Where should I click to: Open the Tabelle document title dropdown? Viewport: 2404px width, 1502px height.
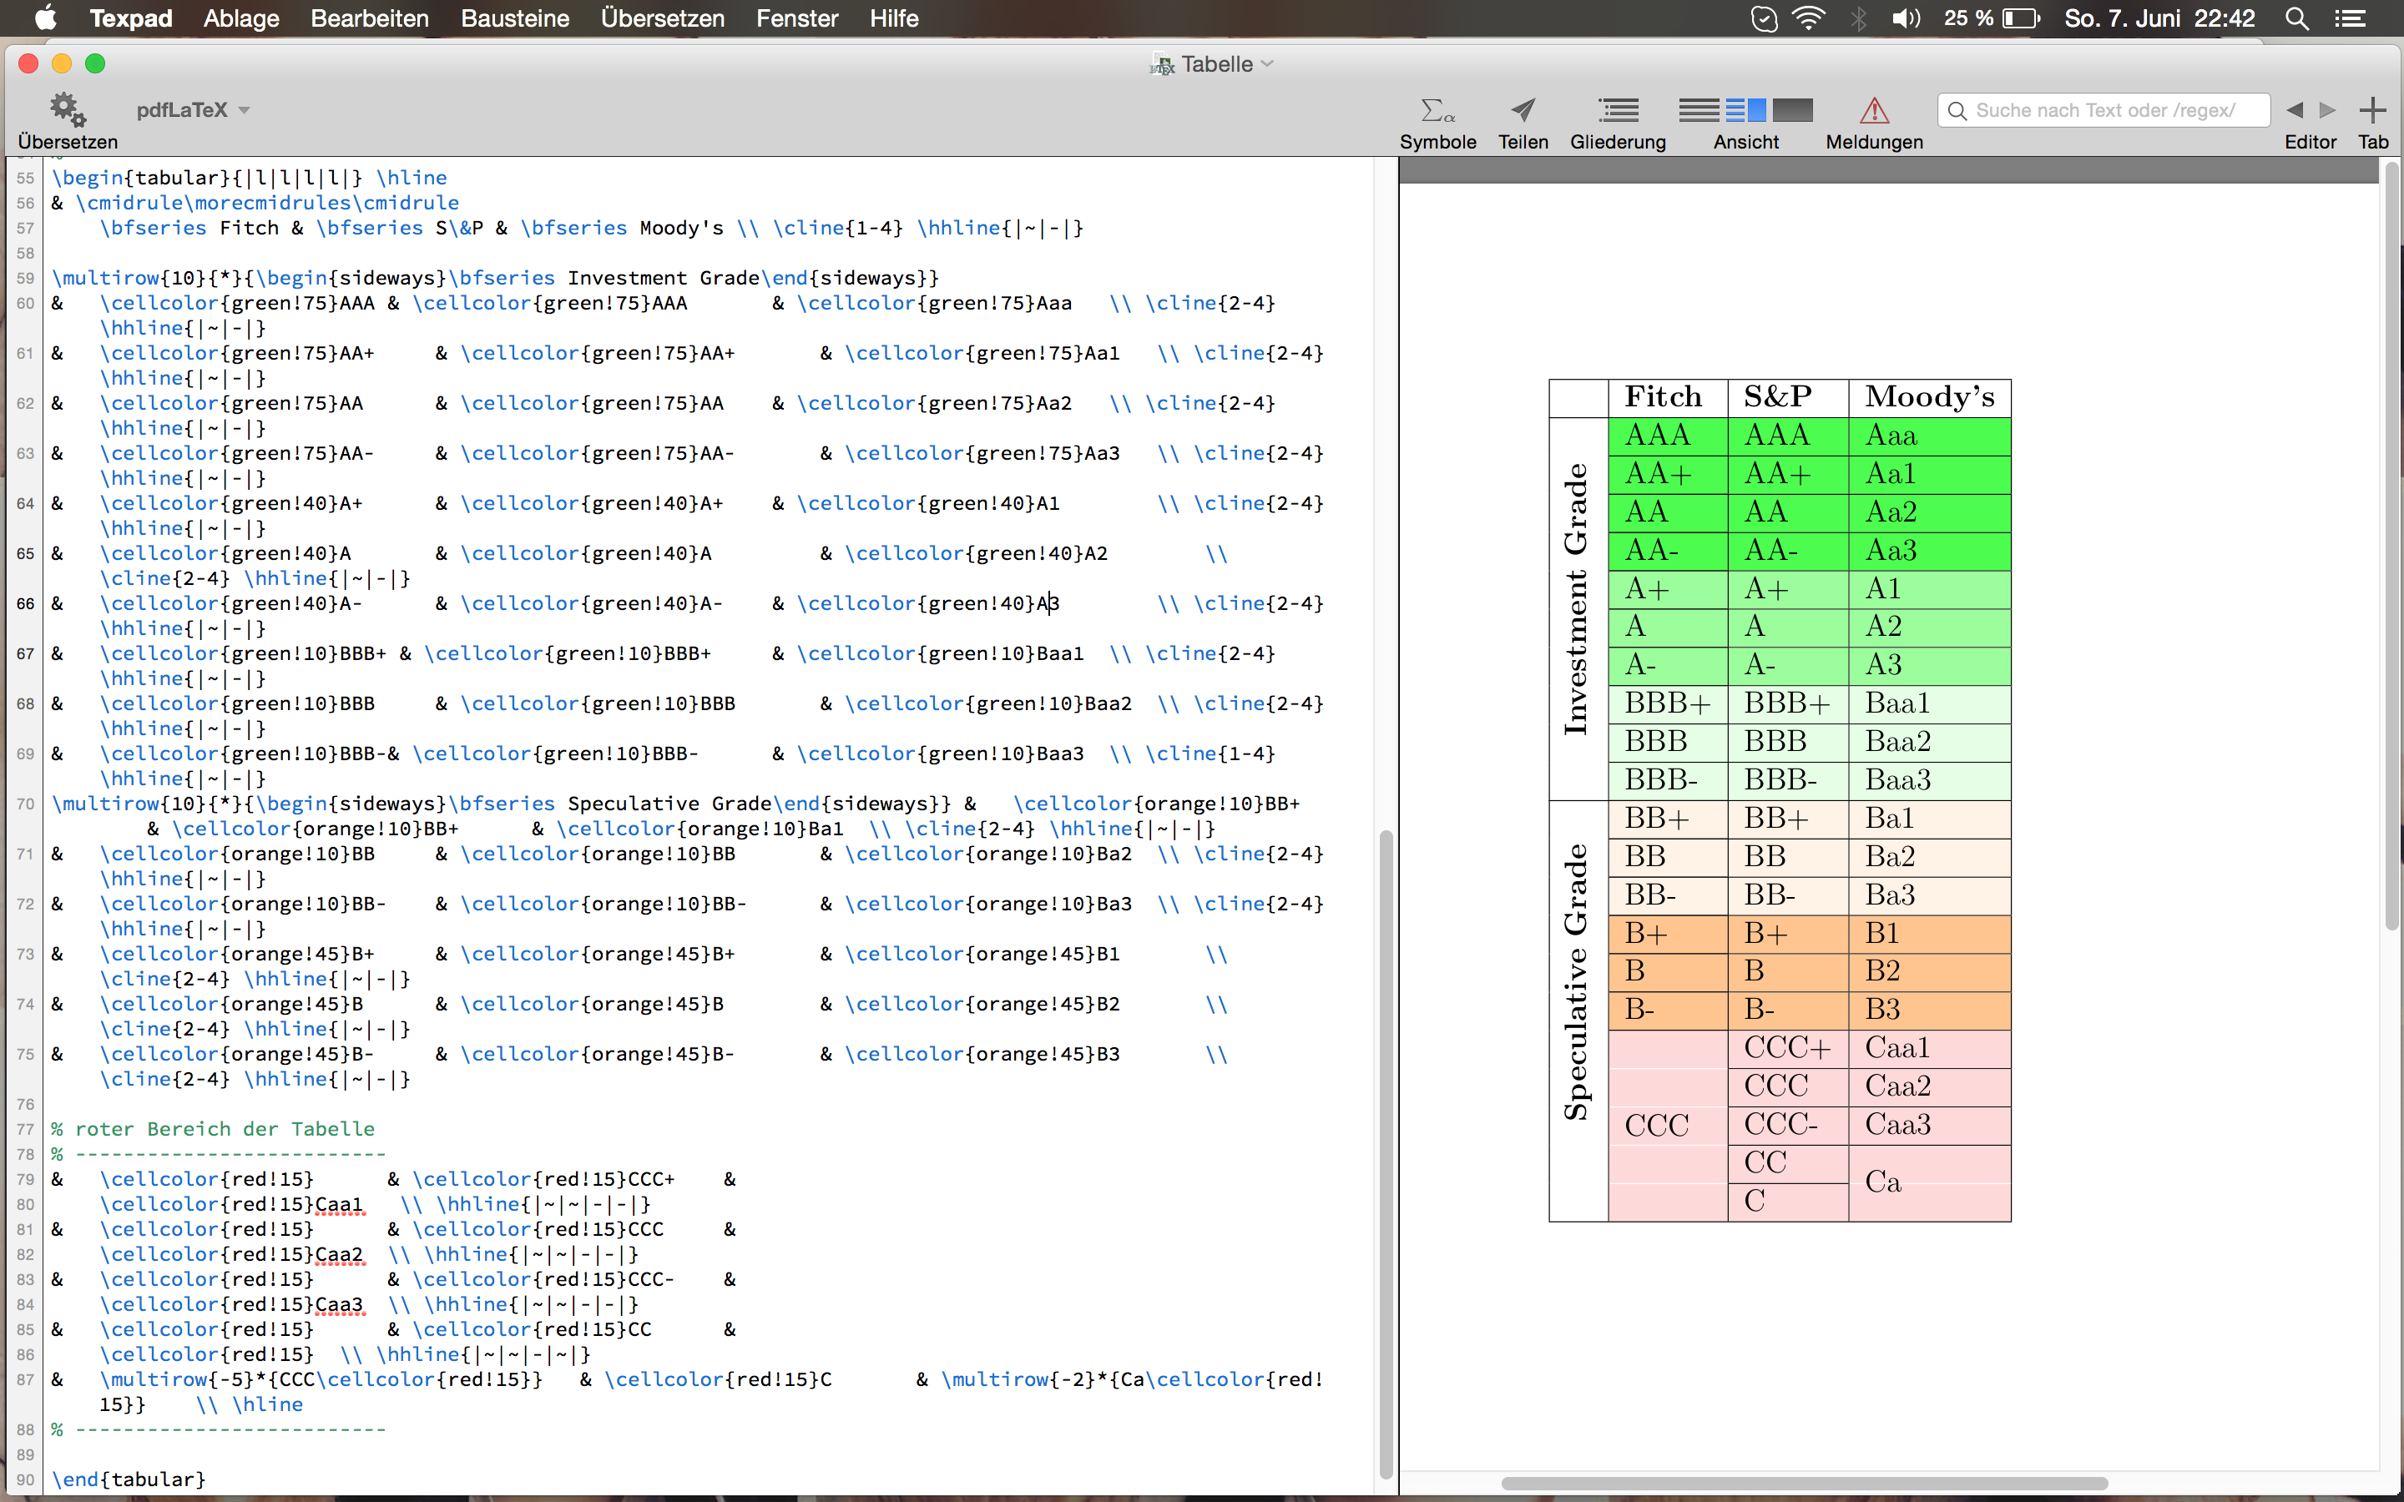pos(1213,64)
